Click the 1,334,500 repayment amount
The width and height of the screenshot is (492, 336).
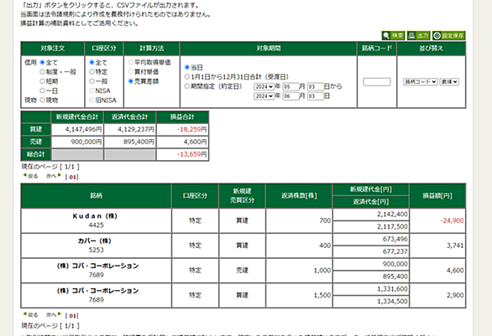[x=392, y=302]
